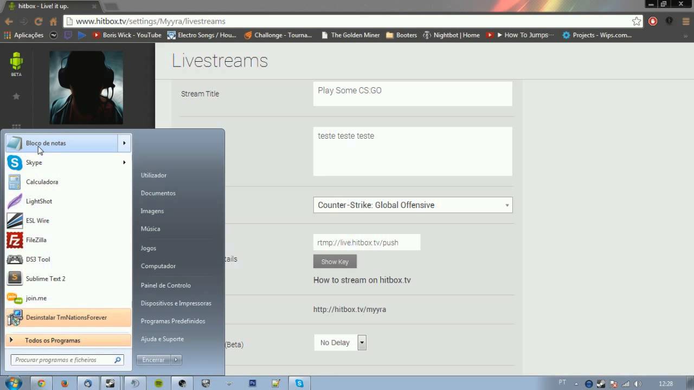The width and height of the screenshot is (694, 390).
Task: Open Projects - Wips.com bookmark
Action: click(597, 35)
